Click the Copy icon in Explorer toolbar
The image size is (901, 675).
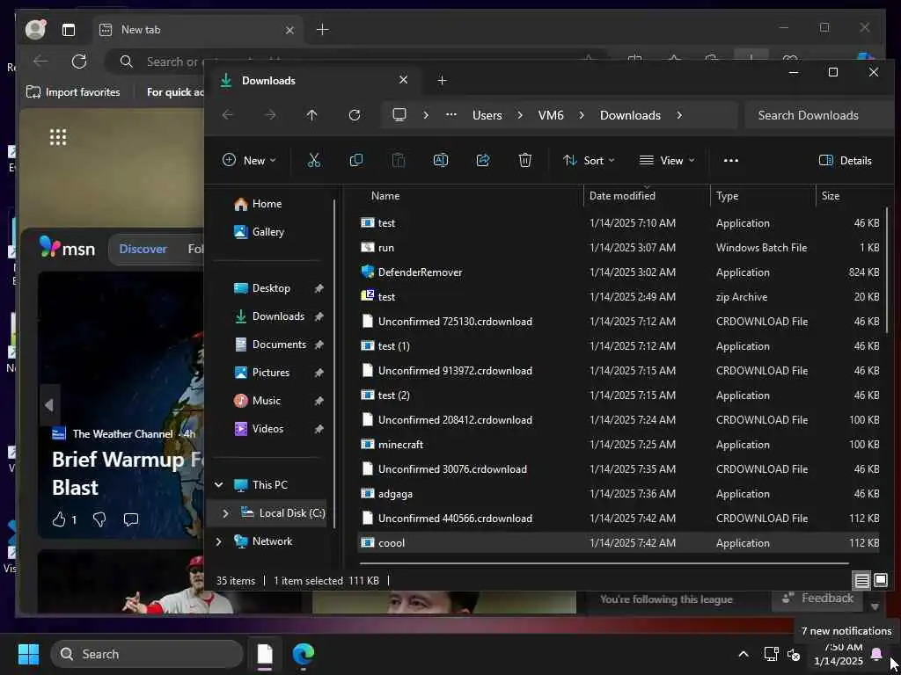coord(356,160)
